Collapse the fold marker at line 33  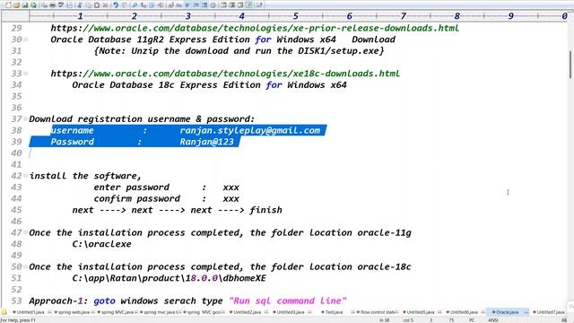click(x=26, y=74)
